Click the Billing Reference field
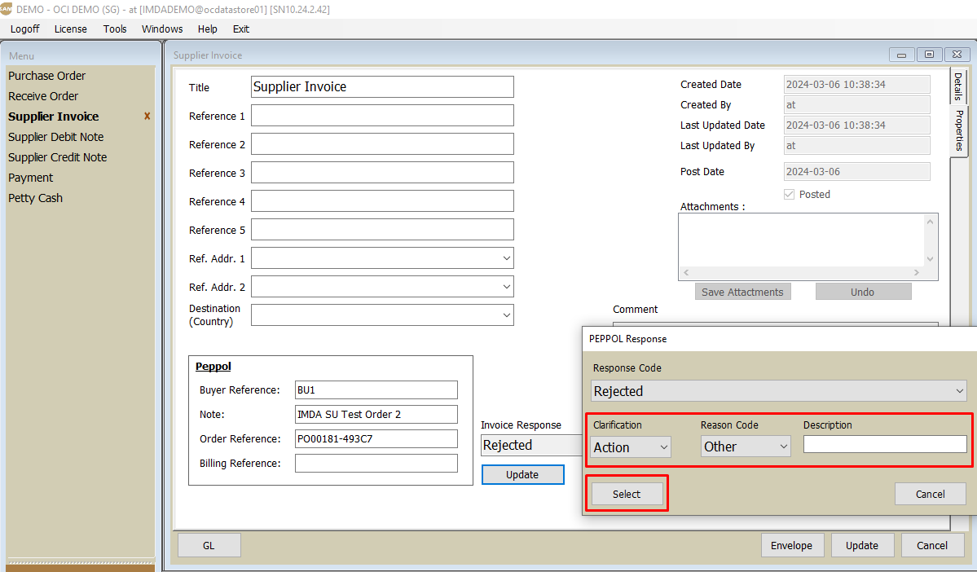The width and height of the screenshot is (977, 572). [x=376, y=464]
